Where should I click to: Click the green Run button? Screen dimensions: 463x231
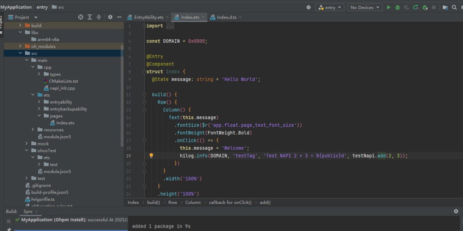tap(389, 7)
